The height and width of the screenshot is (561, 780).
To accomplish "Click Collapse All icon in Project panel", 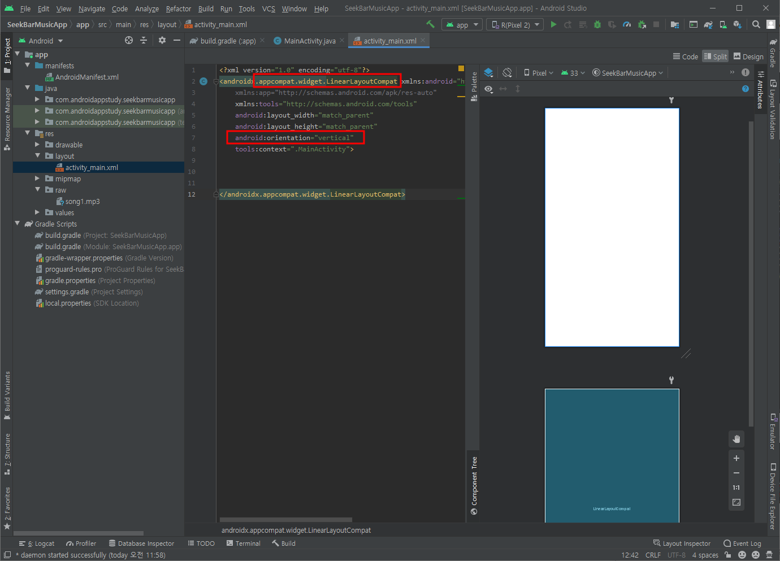I will pos(144,40).
